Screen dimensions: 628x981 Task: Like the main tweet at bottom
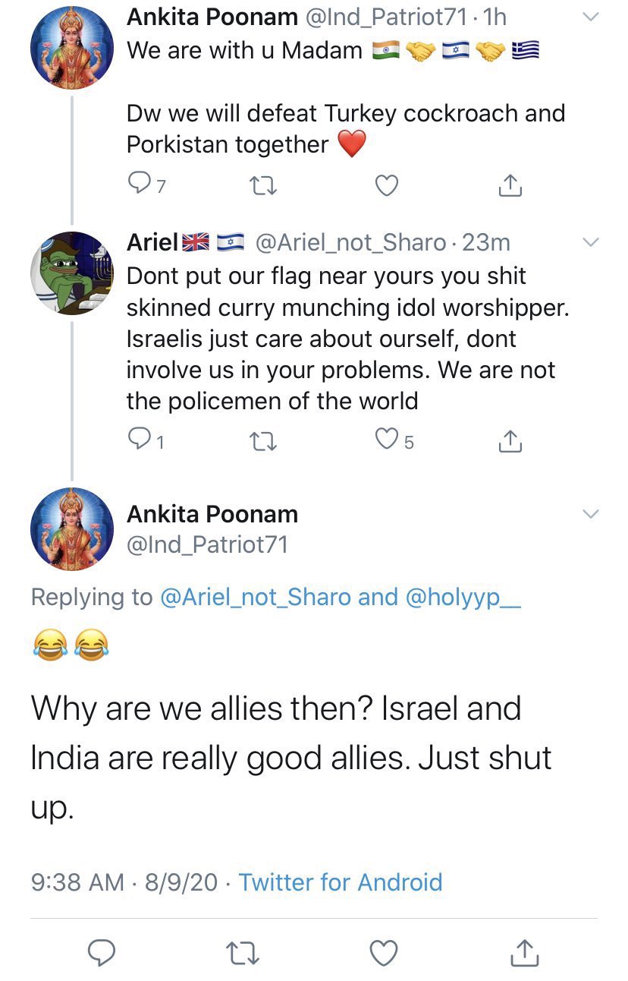(x=385, y=952)
